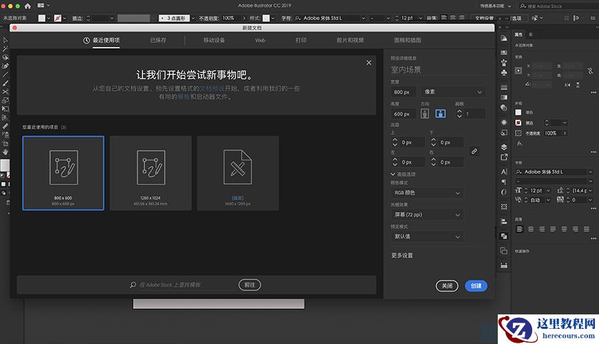
Task: Open the Gradient panel icon in dock
Action: [504, 98]
